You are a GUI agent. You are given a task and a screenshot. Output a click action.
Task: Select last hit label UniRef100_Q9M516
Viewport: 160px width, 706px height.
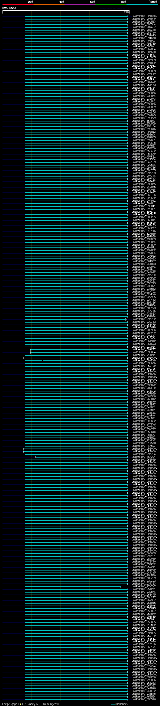click(143, 699)
